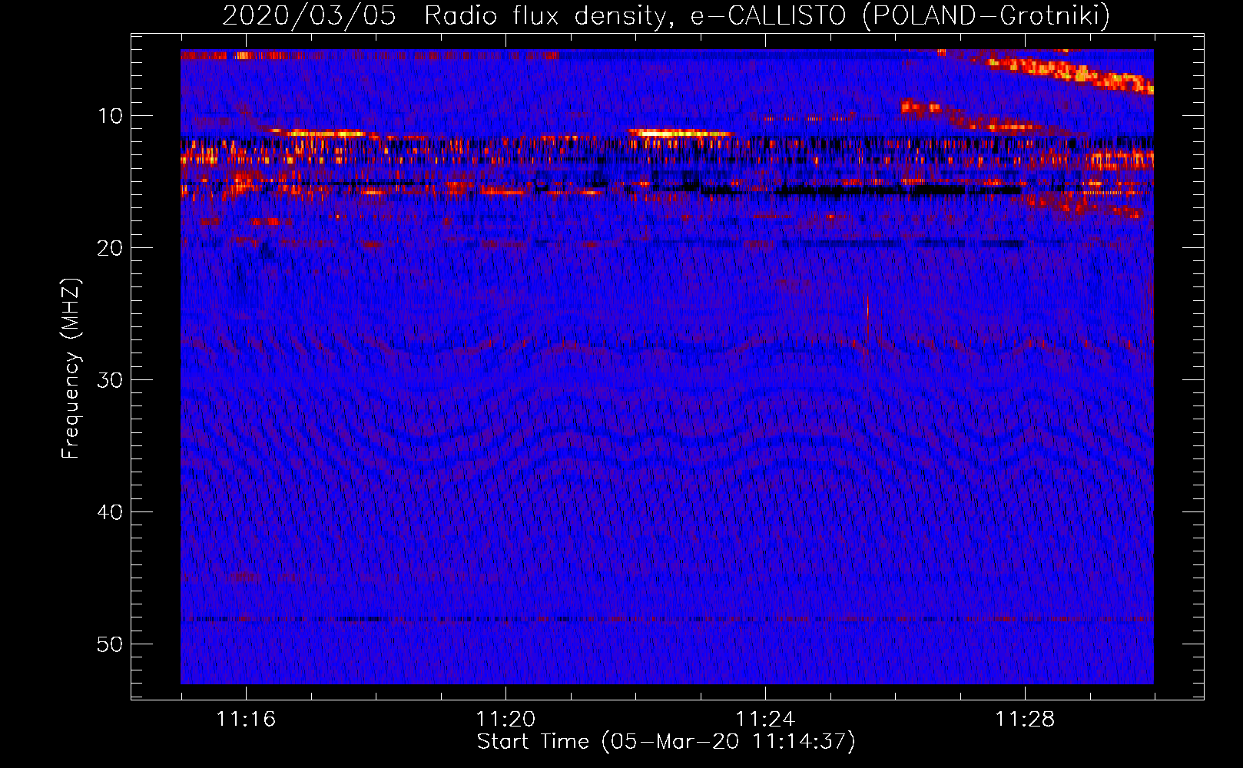Click the "Frequency (MHZ)" axis label
Viewport: 1243px width, 768px height.
pyautogui.click(x=71, y=369)
